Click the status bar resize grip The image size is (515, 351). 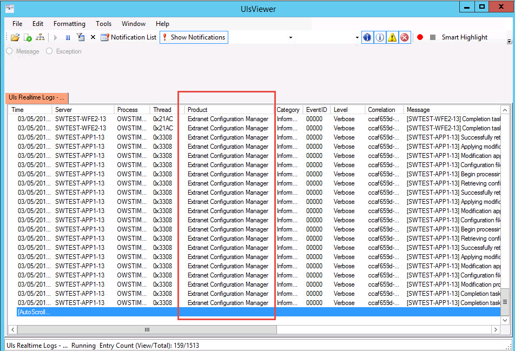(509, 347)
